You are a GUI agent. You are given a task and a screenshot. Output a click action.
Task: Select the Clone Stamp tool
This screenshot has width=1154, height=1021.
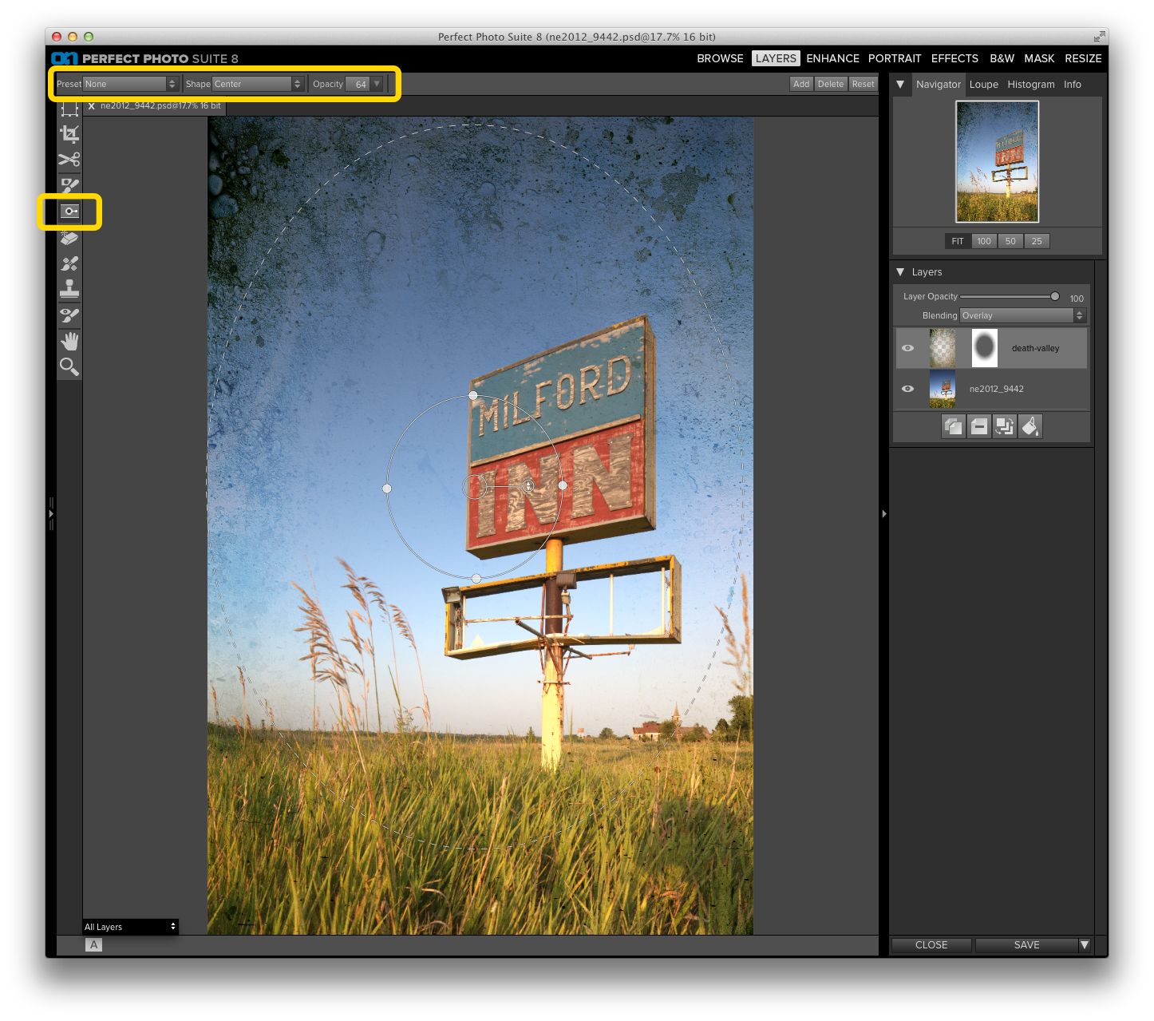[69, 289]
